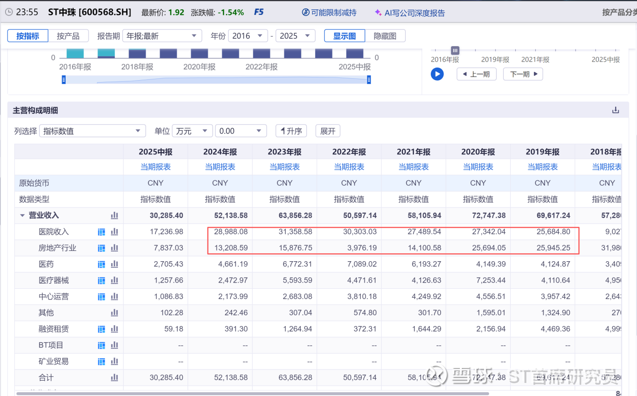This screenshot has height=396, width=637.
Task: Open bar chart icon for 房地产行业 row
Action: click(x=114, y=248)
